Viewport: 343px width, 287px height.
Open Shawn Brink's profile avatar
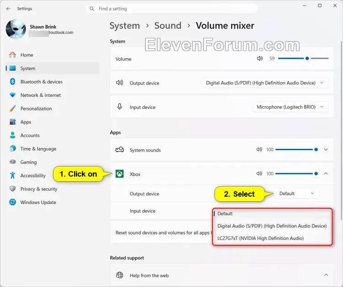[16, 29]
